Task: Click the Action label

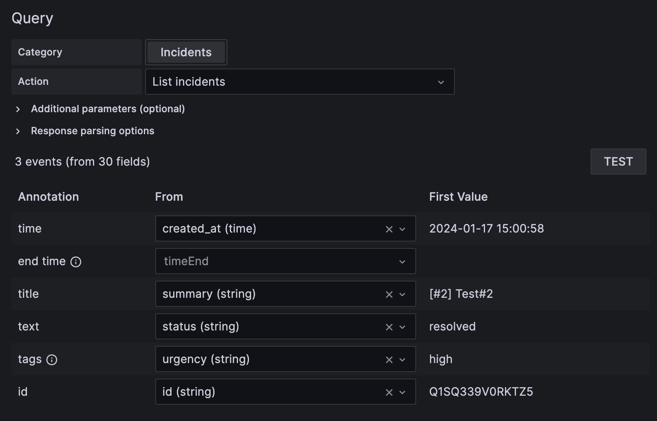Action: (33, 82)
